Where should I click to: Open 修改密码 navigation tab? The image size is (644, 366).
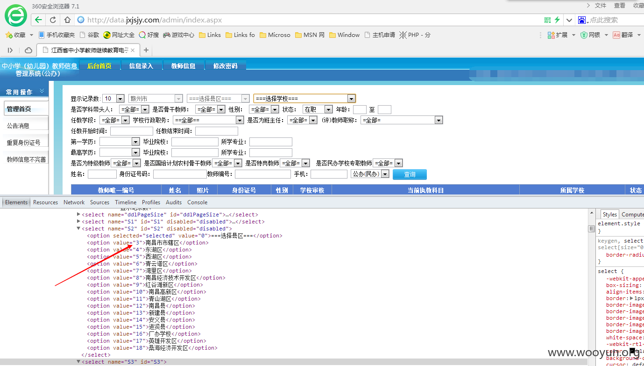[225, 66]
